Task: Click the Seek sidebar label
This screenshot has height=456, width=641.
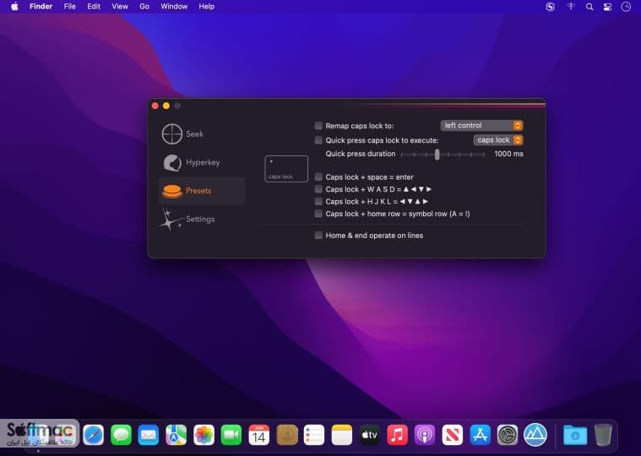Action: pyautogui.click(x=194, y=134)
